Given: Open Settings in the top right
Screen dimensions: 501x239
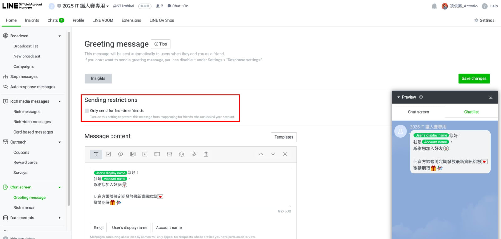Looking at the screenshot, I should click(x=484, y=20).
